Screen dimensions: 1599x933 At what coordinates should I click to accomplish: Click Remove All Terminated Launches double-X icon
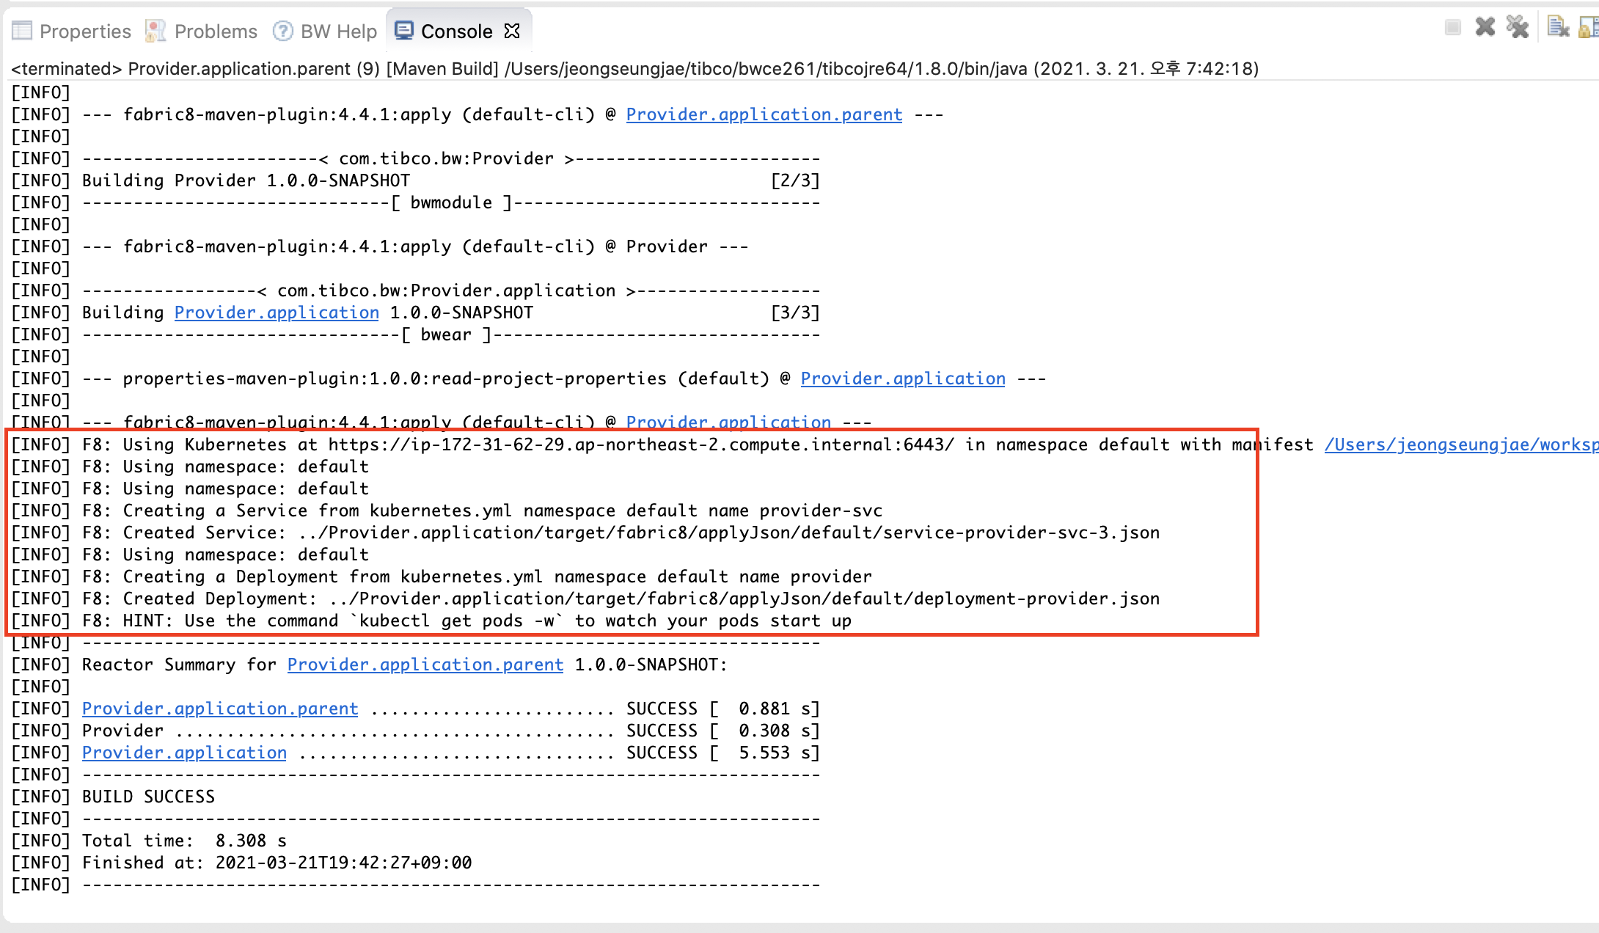click(x=1518, y=27)
